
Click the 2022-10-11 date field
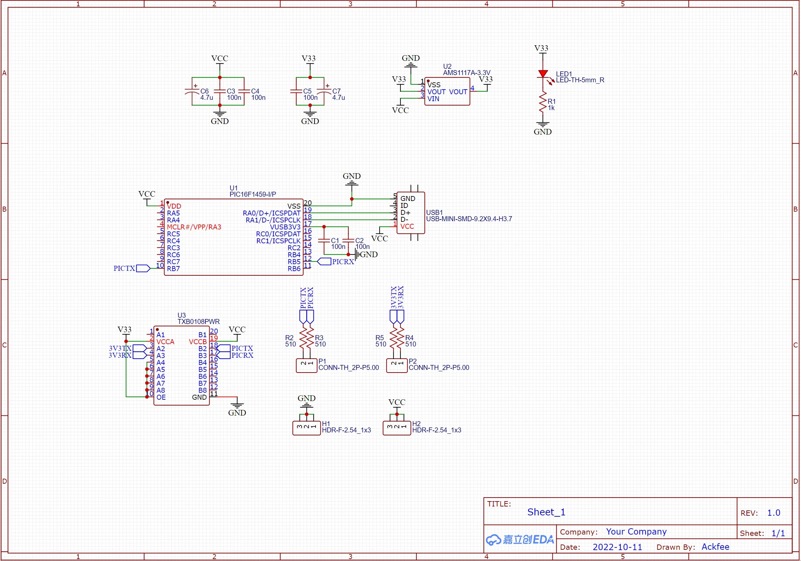coord(617,547)
